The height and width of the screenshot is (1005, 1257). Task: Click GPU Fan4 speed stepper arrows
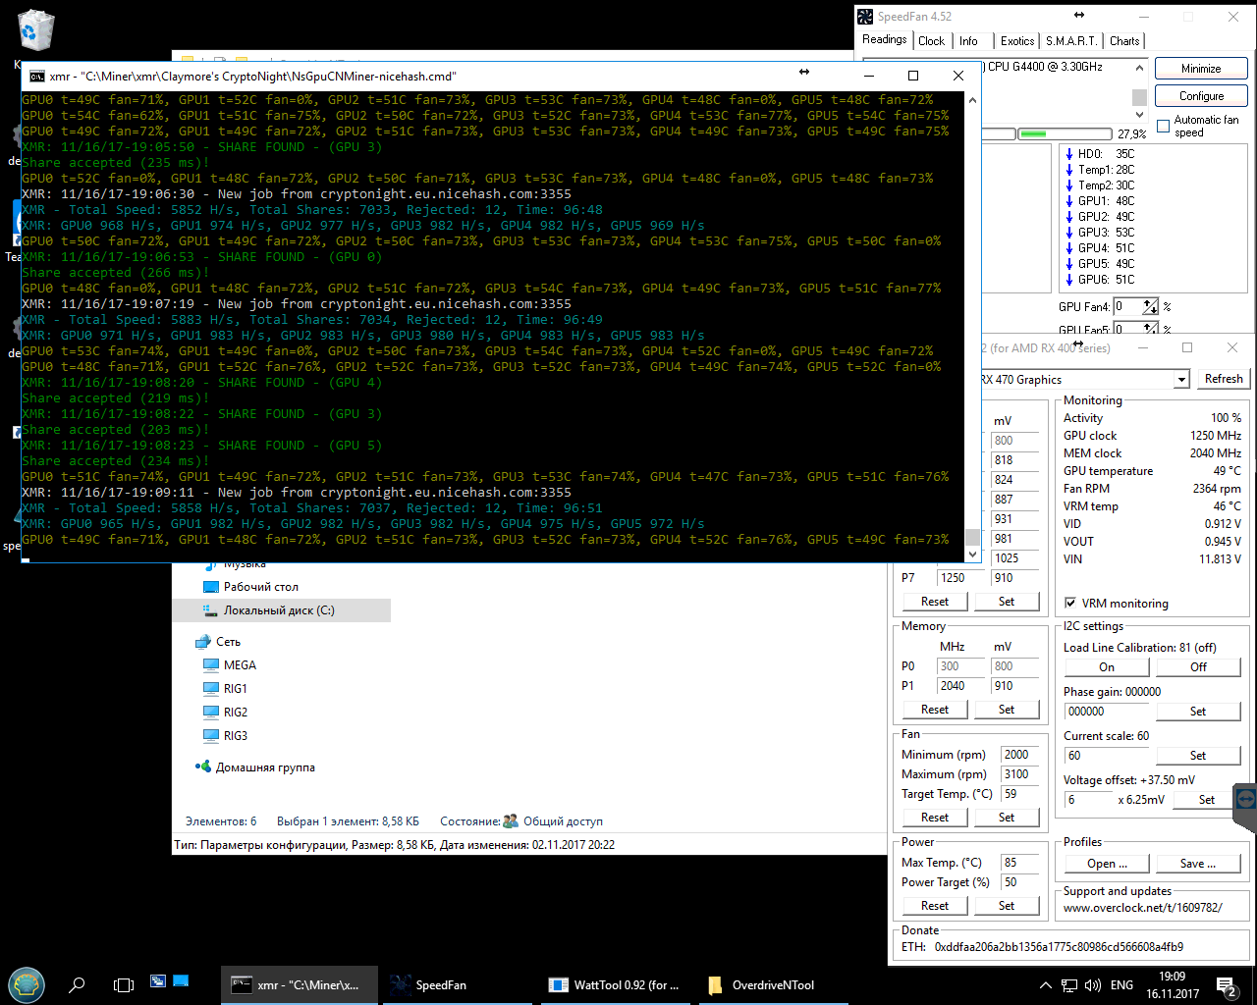[1151, 306]
